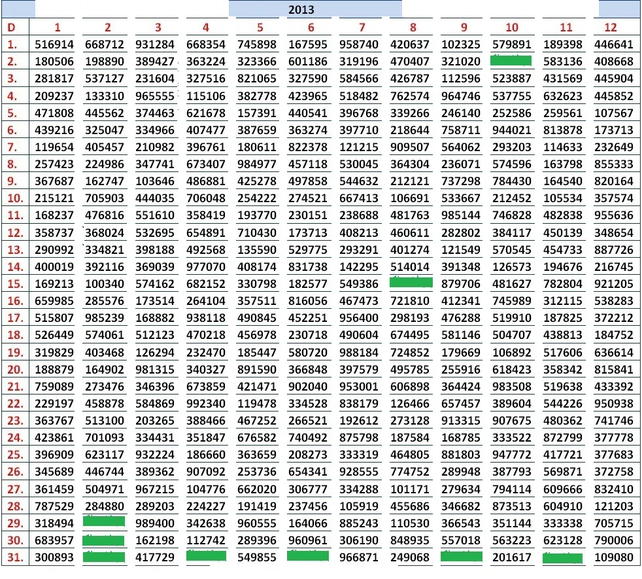Click the cell showing 787529

(x=54, y=506)
